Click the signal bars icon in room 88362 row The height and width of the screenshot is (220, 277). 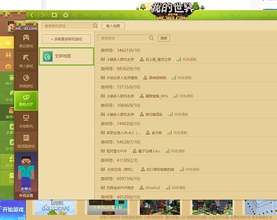coord(174,78)
